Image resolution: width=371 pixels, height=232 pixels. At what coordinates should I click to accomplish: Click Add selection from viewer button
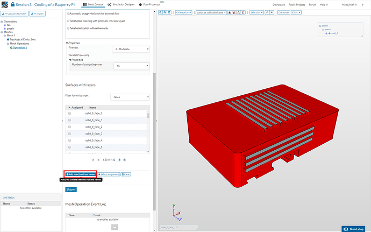[81, 174]
